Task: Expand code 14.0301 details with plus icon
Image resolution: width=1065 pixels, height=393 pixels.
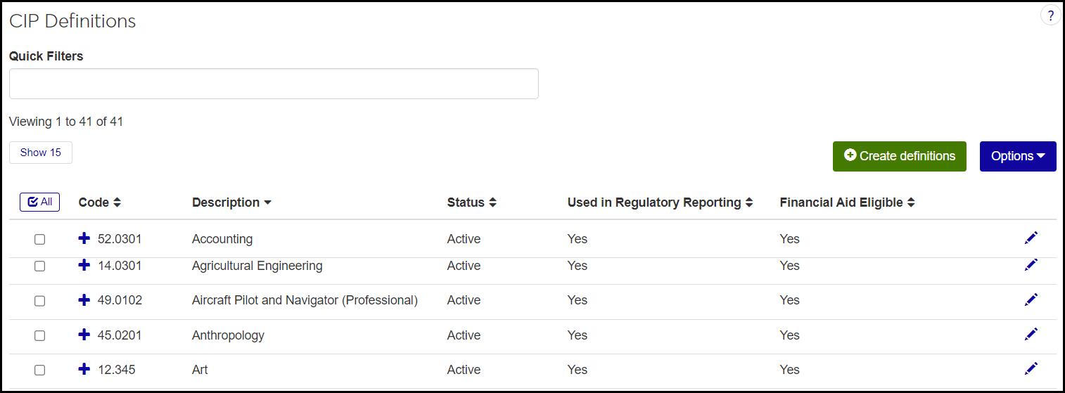Action: pyautogui.click(x=84, y=265)
